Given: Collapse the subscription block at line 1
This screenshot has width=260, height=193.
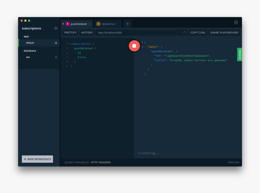Looking at the screenshot, I should click(x=69, y=44).
